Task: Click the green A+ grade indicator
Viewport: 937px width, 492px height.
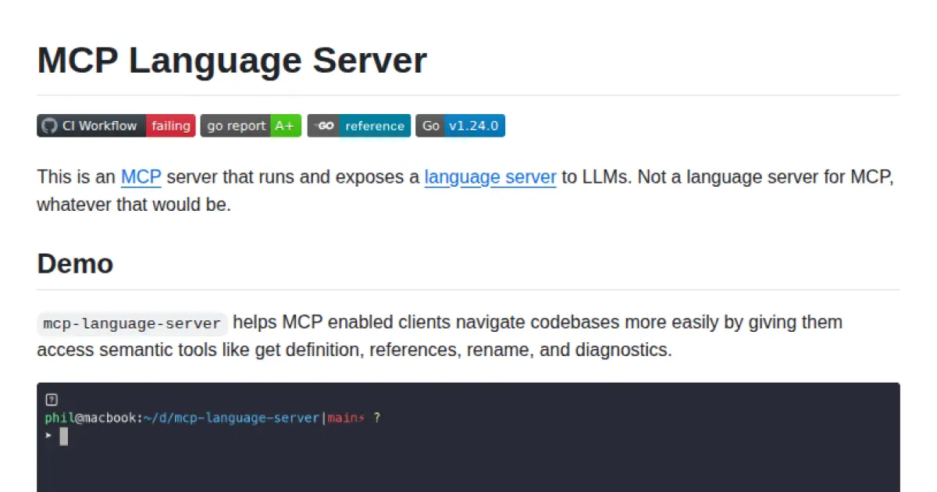Action: pos(285,125)
